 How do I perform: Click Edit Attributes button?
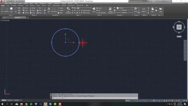[x=102, y=13]
